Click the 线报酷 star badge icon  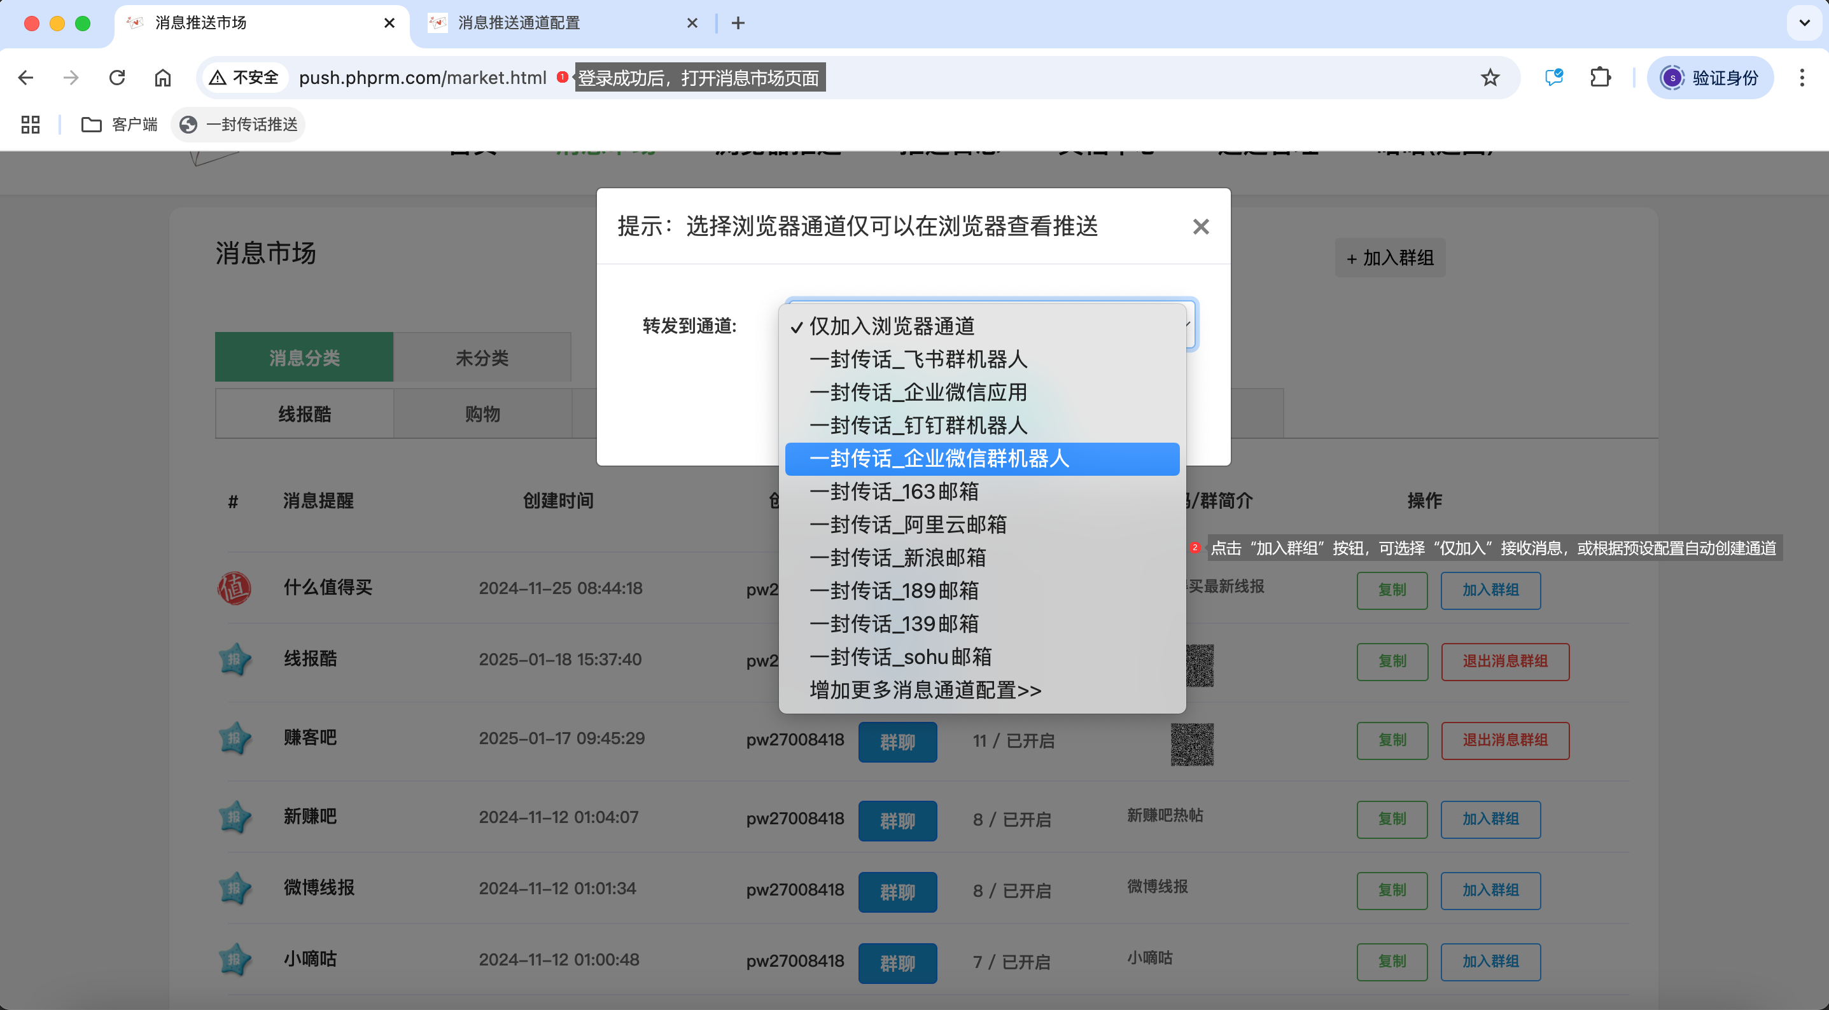234,660
